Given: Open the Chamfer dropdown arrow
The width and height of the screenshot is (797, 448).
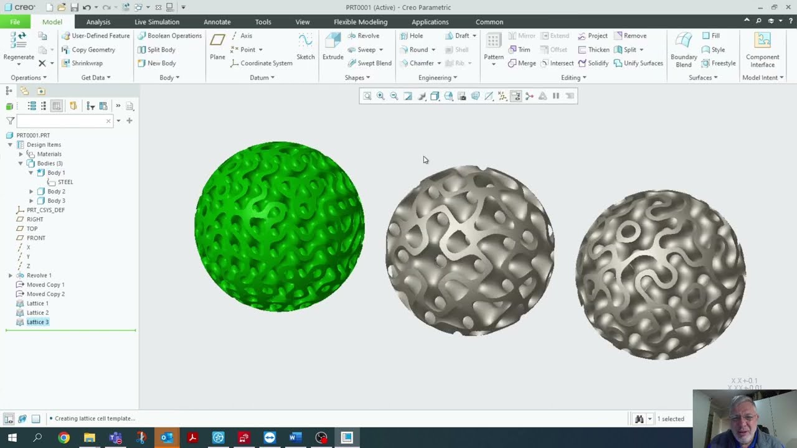Looking at the screenshot, I should 439,63.
